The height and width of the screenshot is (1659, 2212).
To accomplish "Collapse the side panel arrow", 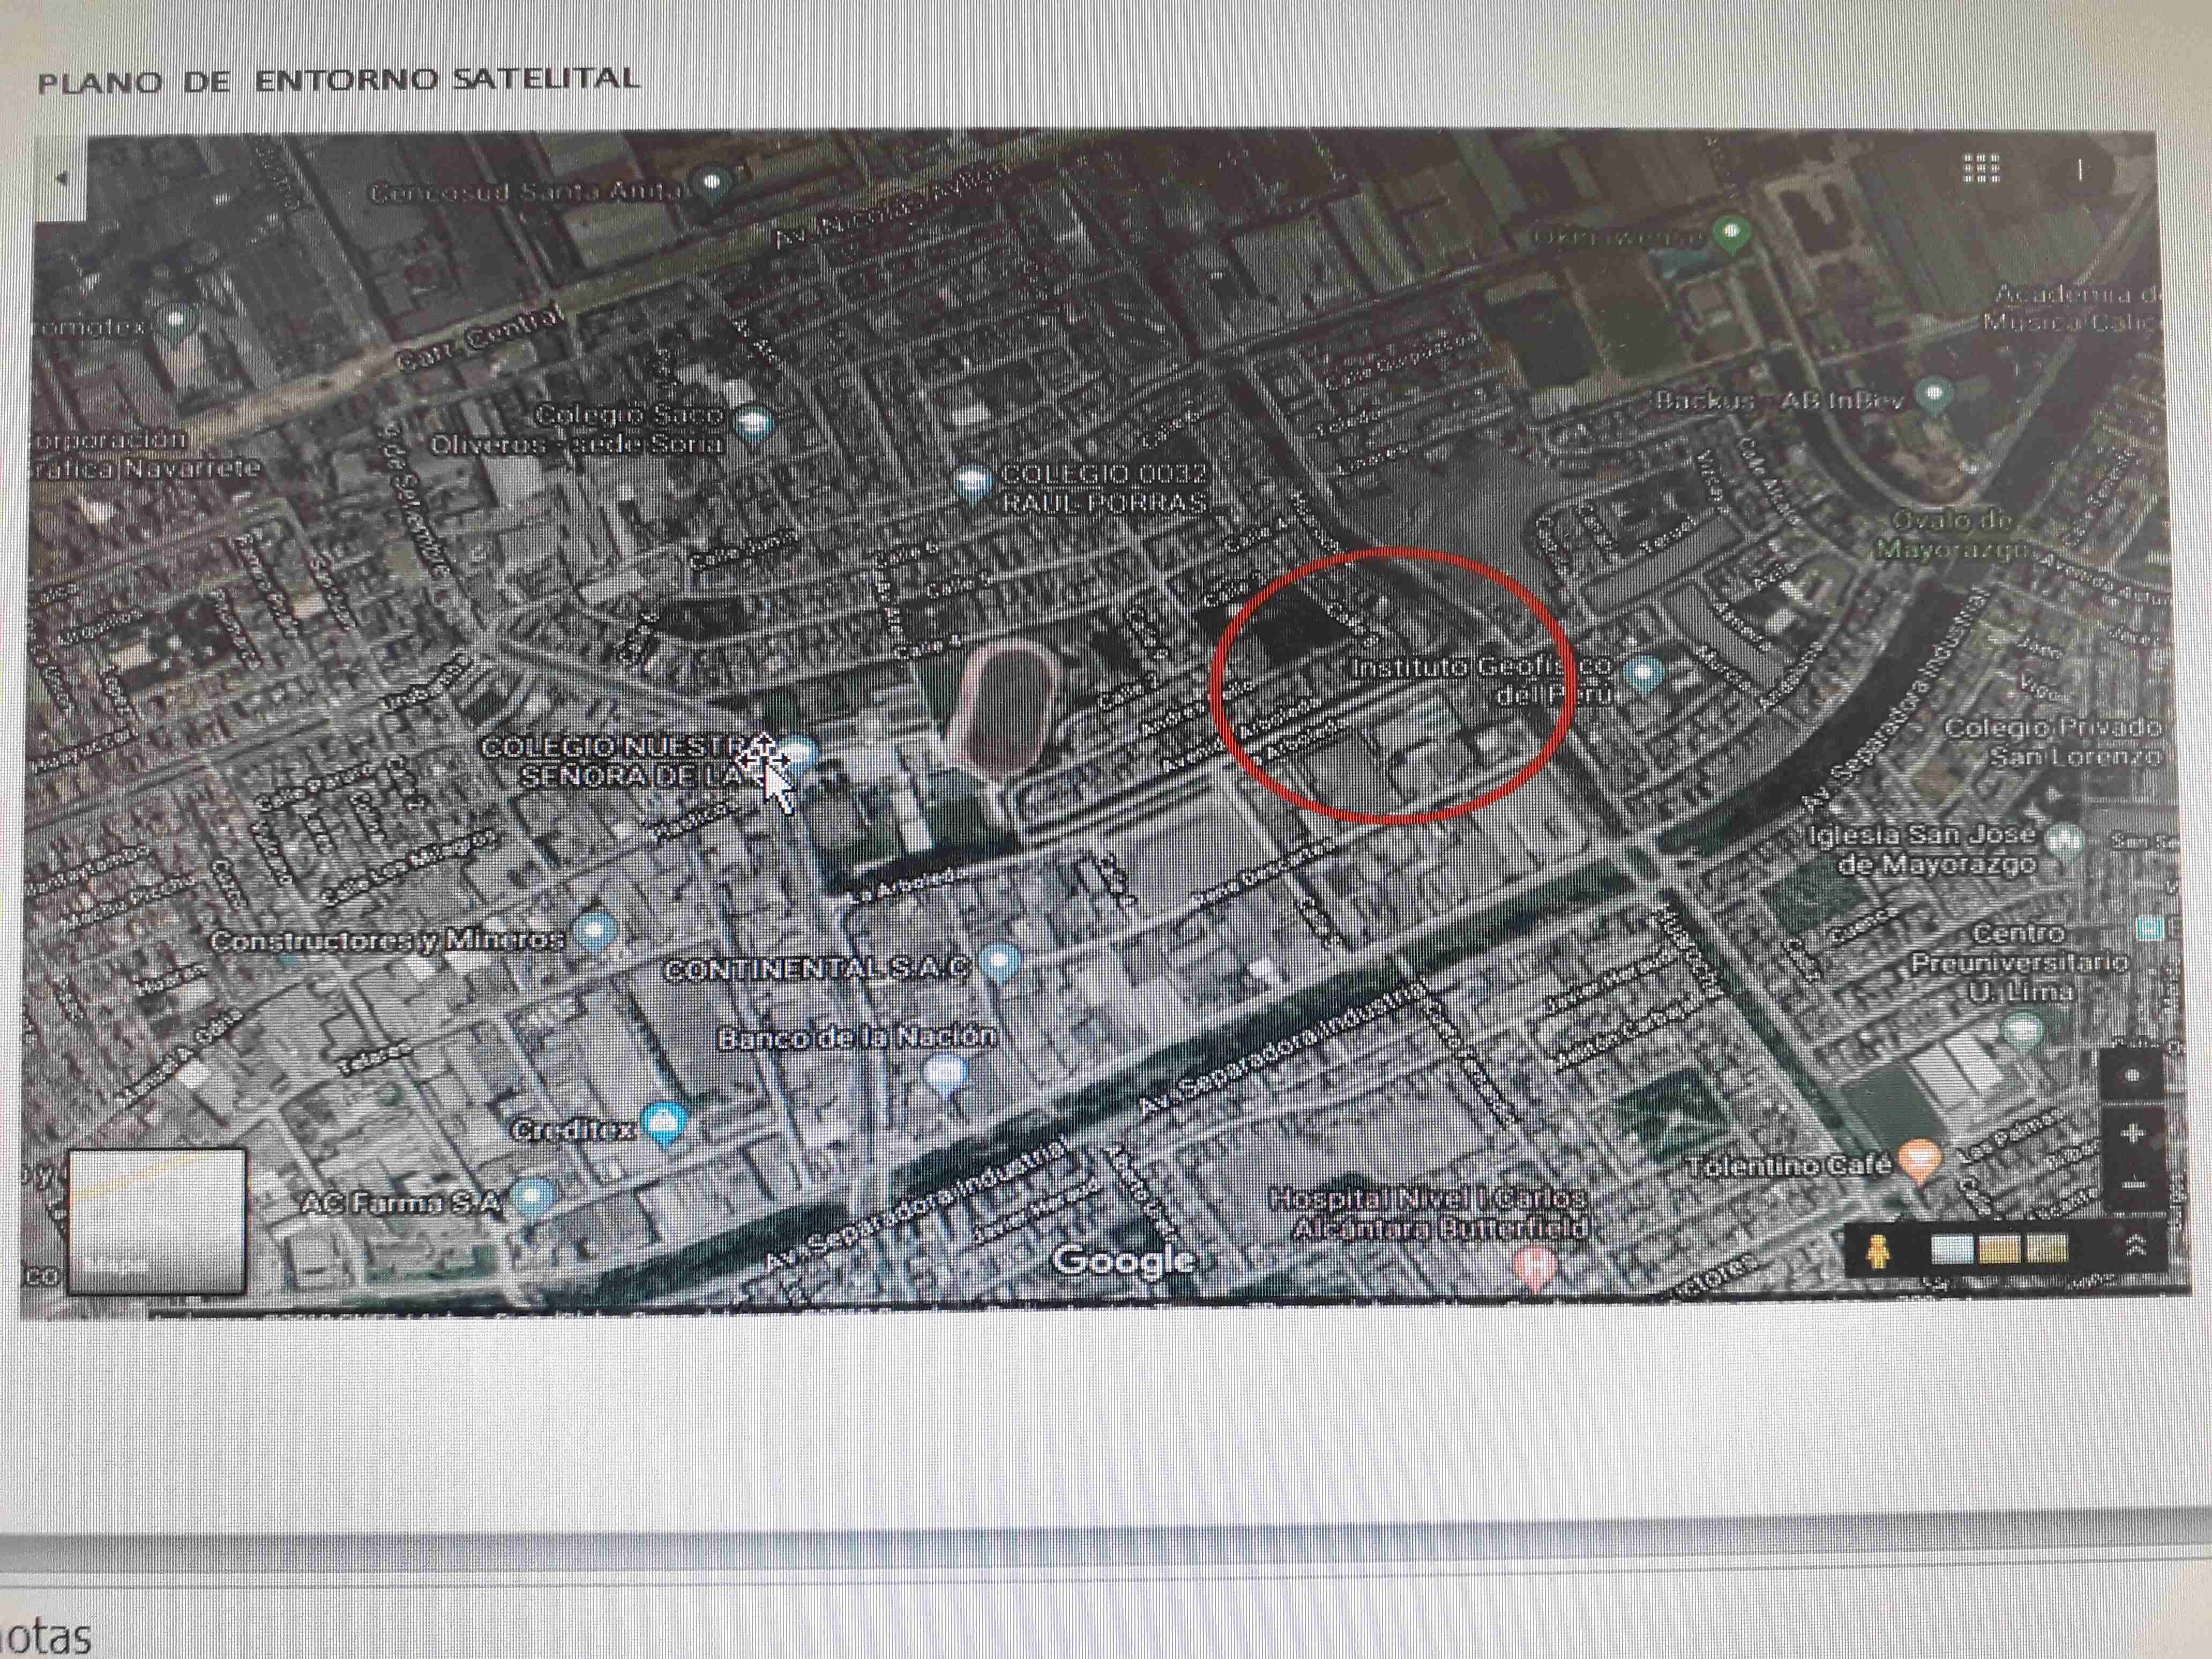I will 62,179.
